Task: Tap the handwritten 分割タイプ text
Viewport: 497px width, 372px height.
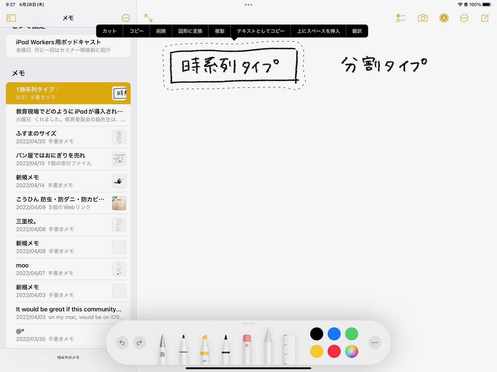Action: pos(384,65)
